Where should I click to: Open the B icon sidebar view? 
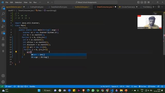coord(3,51)
